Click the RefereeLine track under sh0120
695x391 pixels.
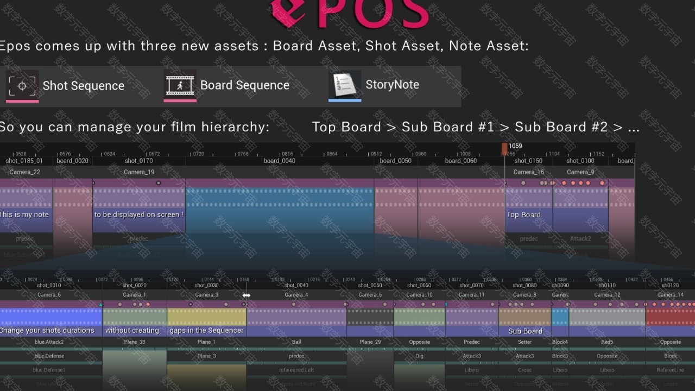point(671,370)
